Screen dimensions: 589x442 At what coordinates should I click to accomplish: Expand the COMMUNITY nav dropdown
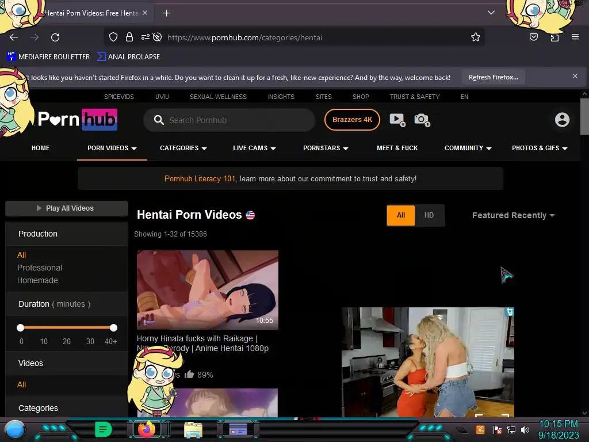(468, 148)
